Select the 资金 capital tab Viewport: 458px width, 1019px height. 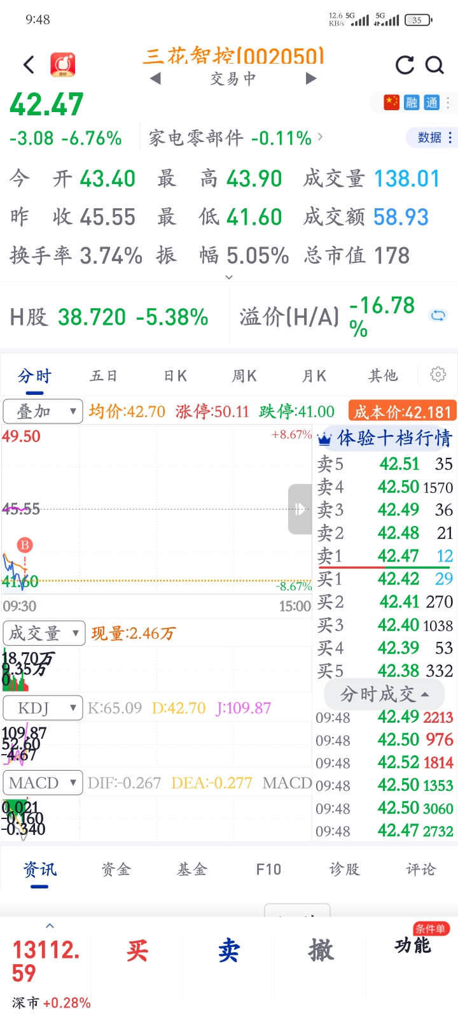[116, 869]
